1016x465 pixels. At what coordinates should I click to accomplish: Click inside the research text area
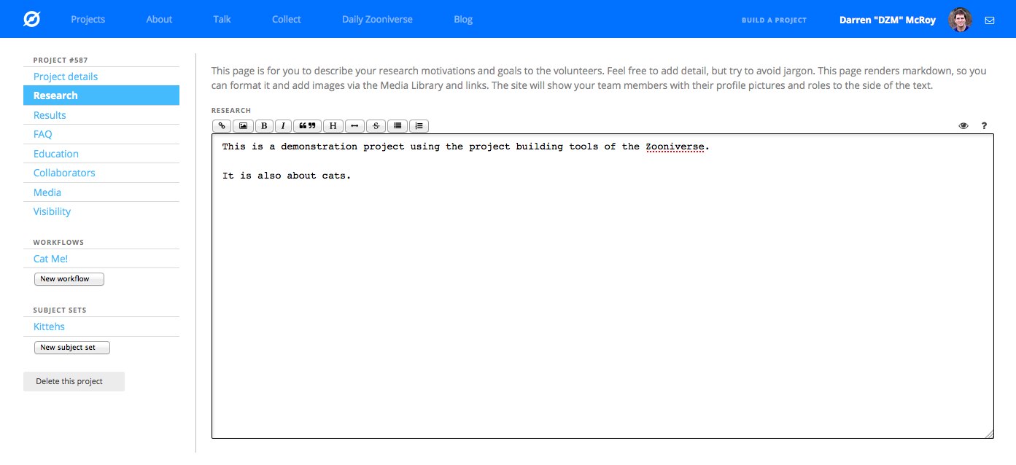[602, 292]
